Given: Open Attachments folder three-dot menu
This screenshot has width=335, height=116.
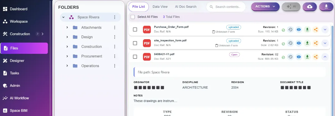Looking at the screenshot, I should (115, 27).
